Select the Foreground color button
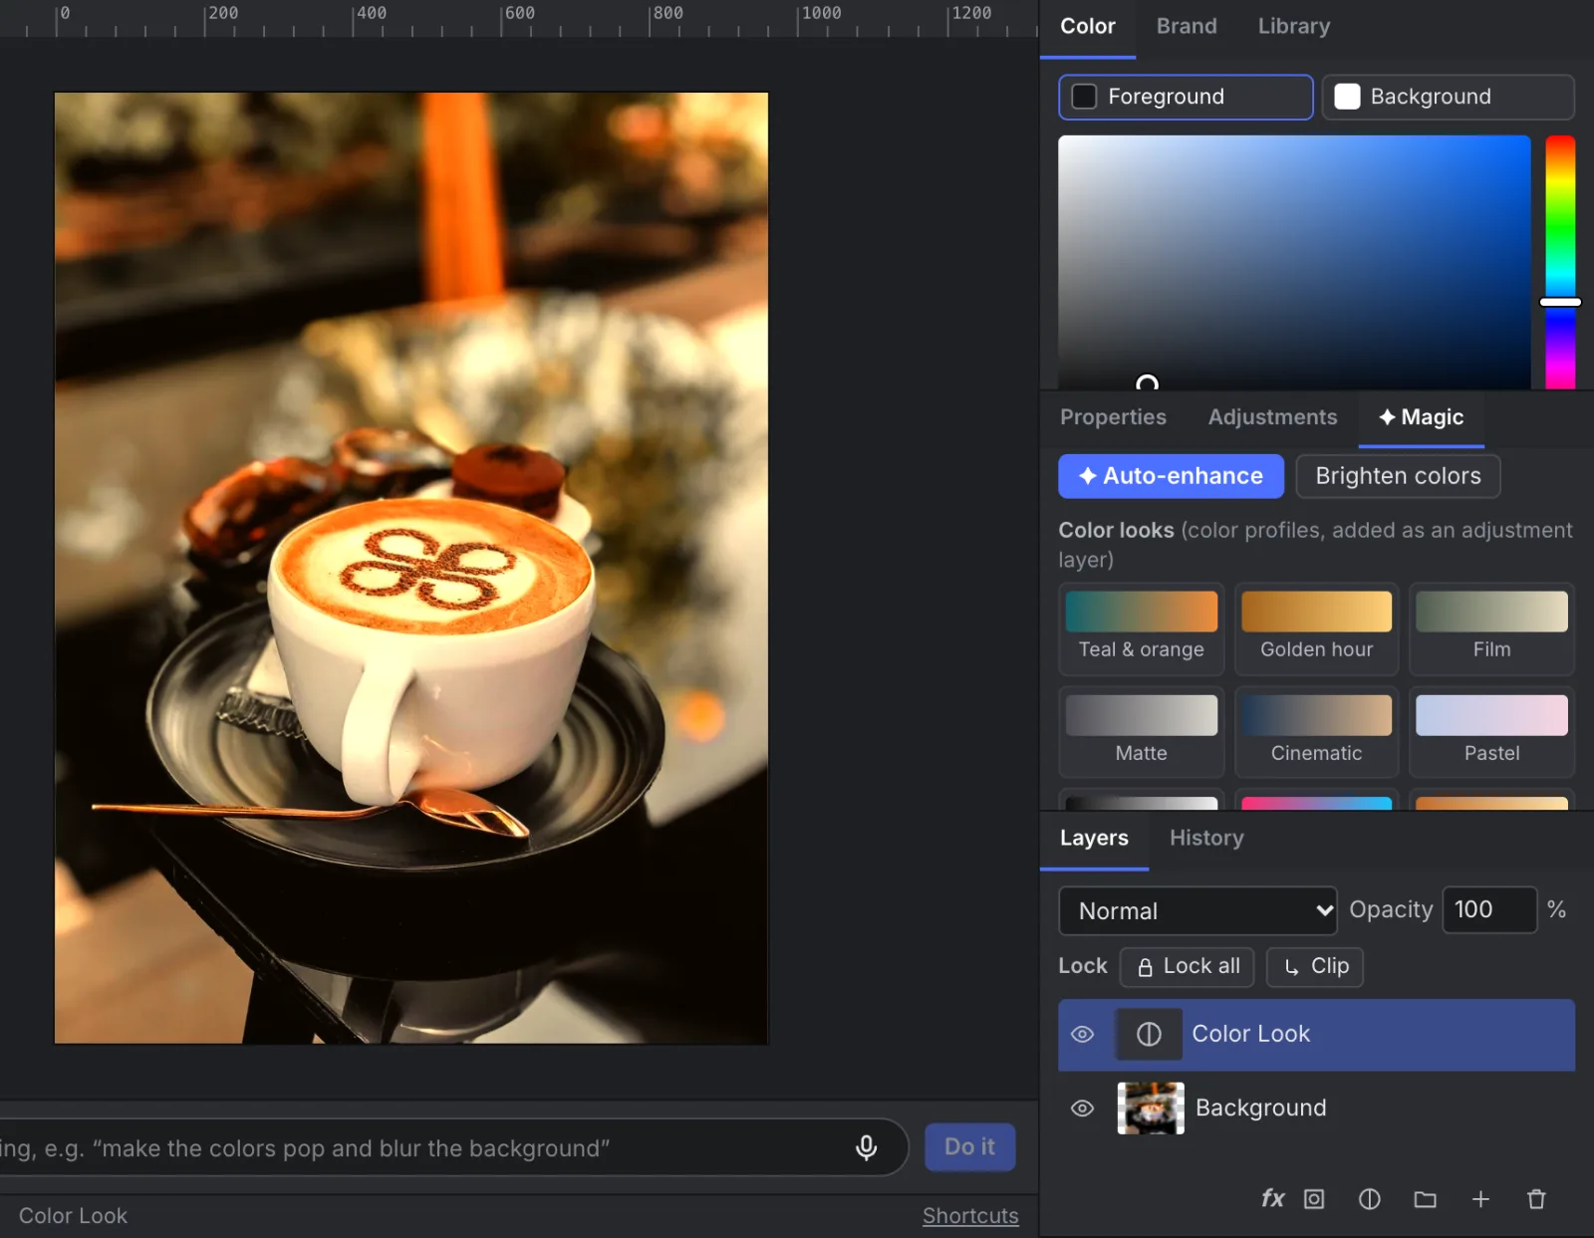This screenshot has height=1238, width=1594. tap(1186, 97)
